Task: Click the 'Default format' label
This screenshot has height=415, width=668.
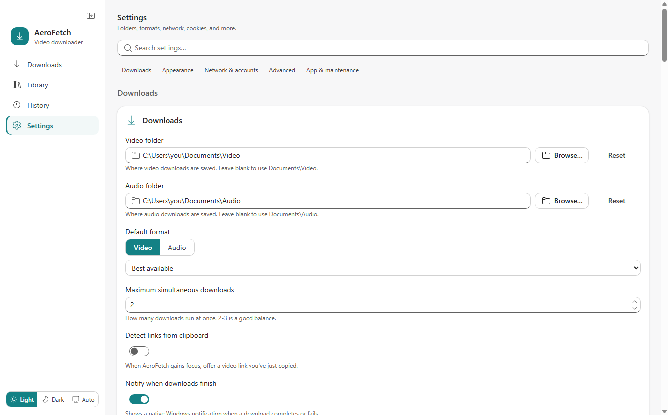Action: tap(148, 232)
